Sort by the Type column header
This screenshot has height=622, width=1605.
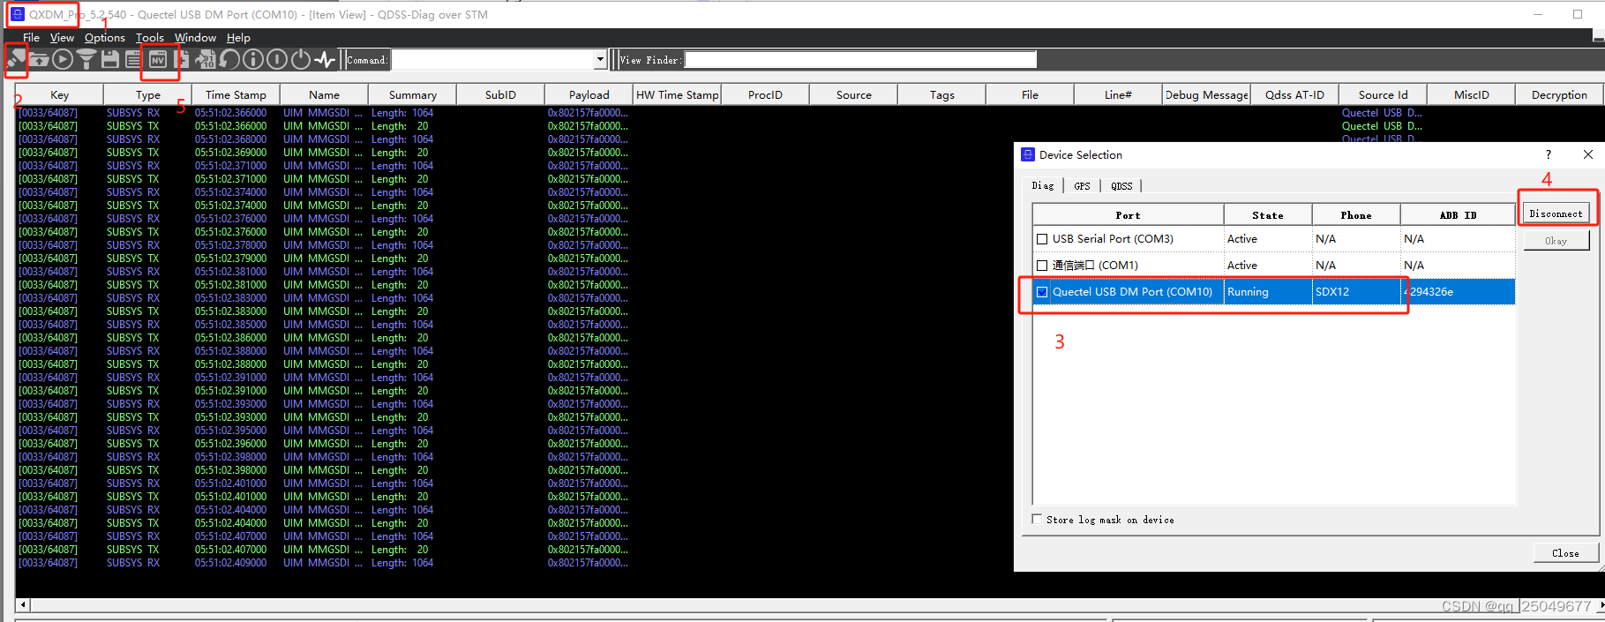click(x=148, y=94)
